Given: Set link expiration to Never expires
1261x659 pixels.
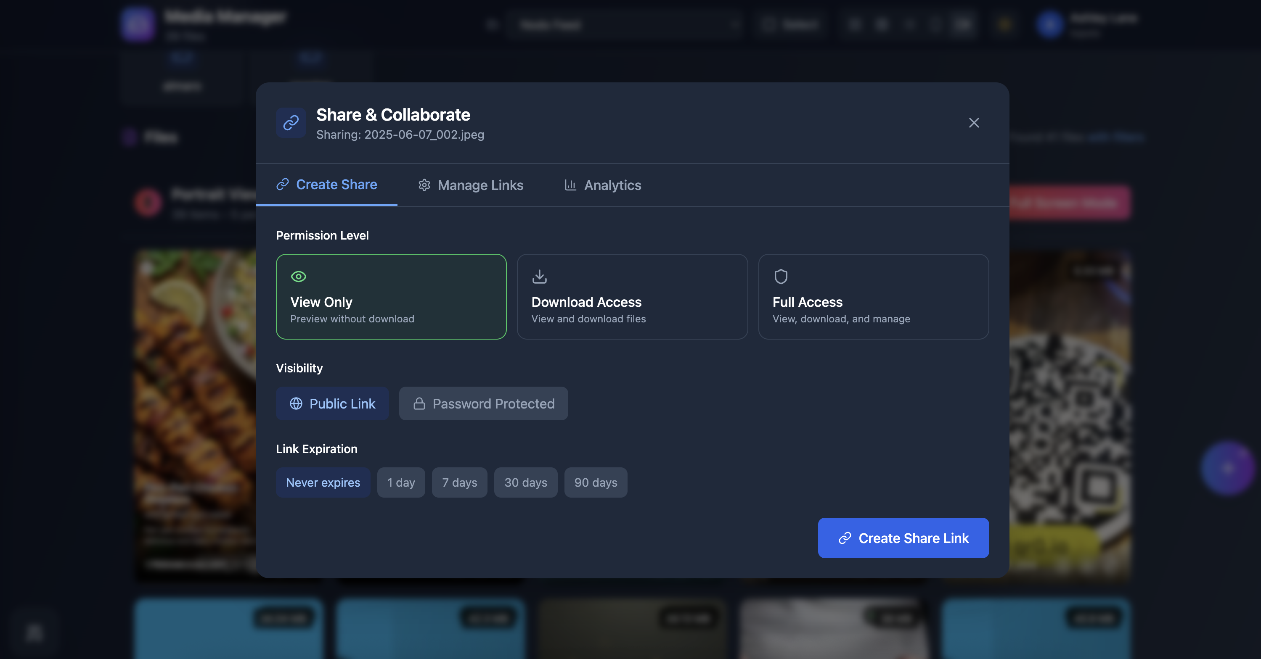Looking at the screenshot, I should coord(323,482).
